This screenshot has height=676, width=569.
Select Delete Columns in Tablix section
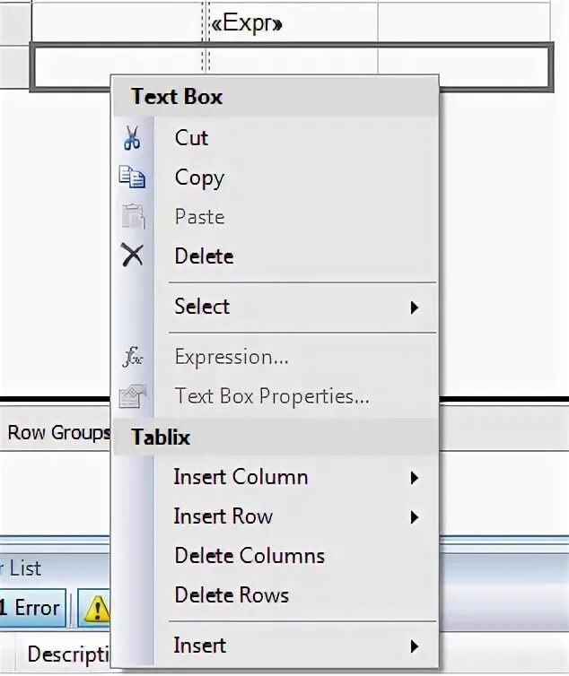249,556
